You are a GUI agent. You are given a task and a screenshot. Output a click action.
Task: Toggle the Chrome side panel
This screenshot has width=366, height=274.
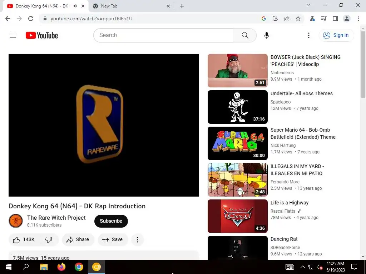tap(335, 19)
